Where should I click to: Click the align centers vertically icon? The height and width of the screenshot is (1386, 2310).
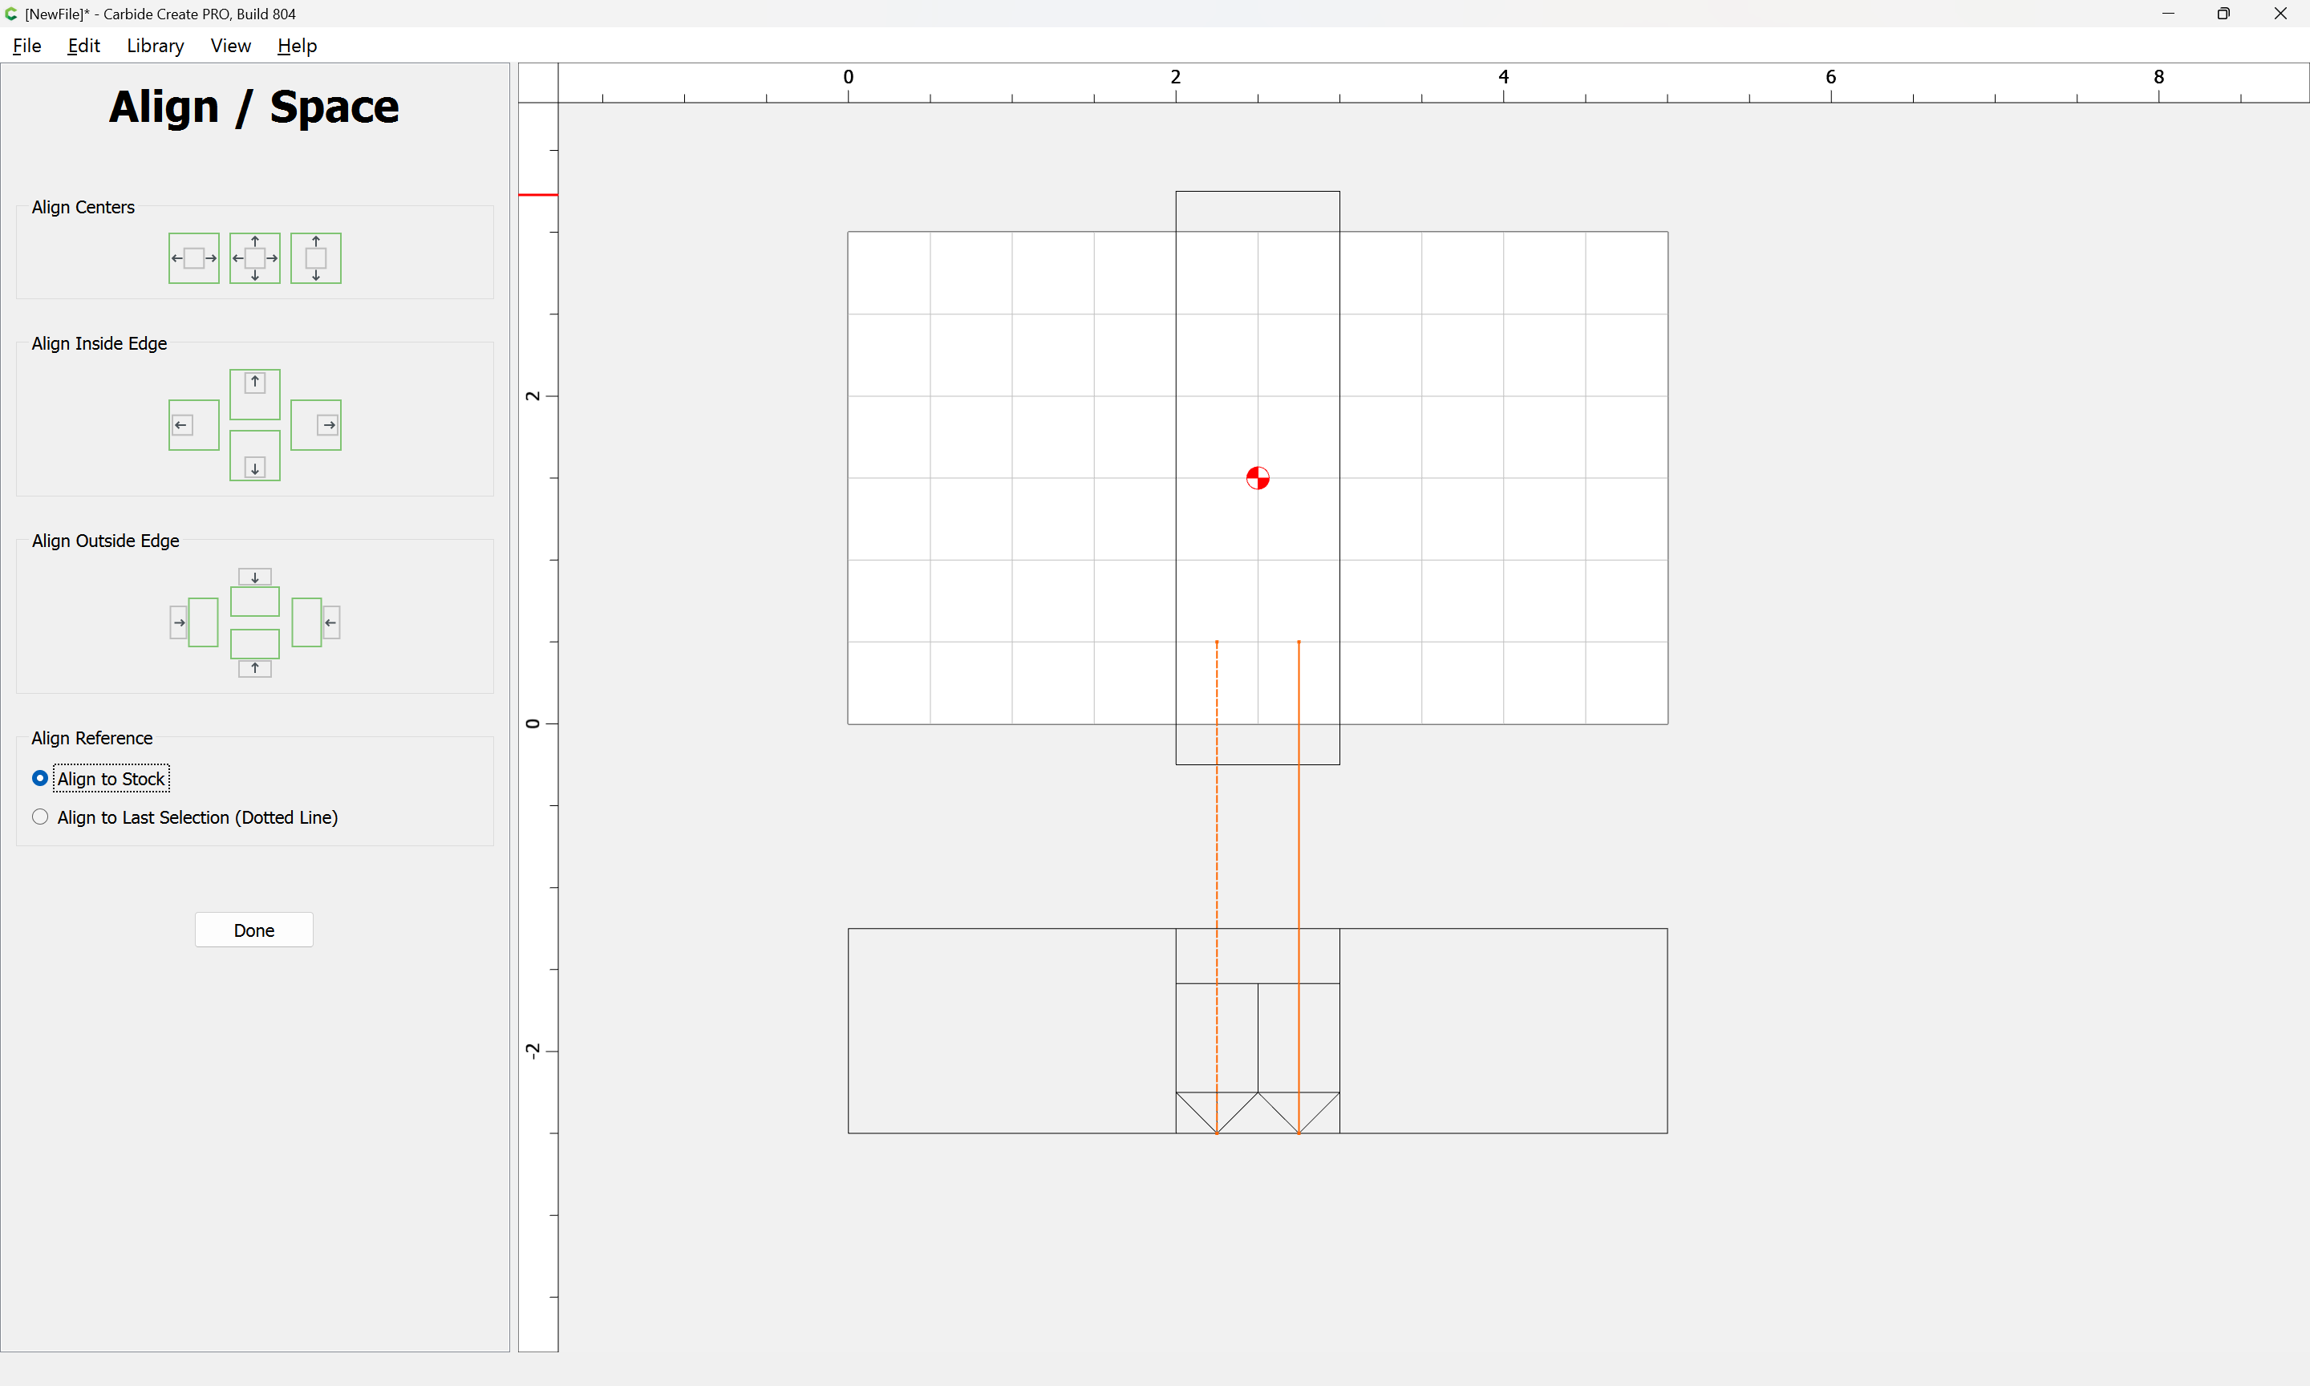[315, 257]
